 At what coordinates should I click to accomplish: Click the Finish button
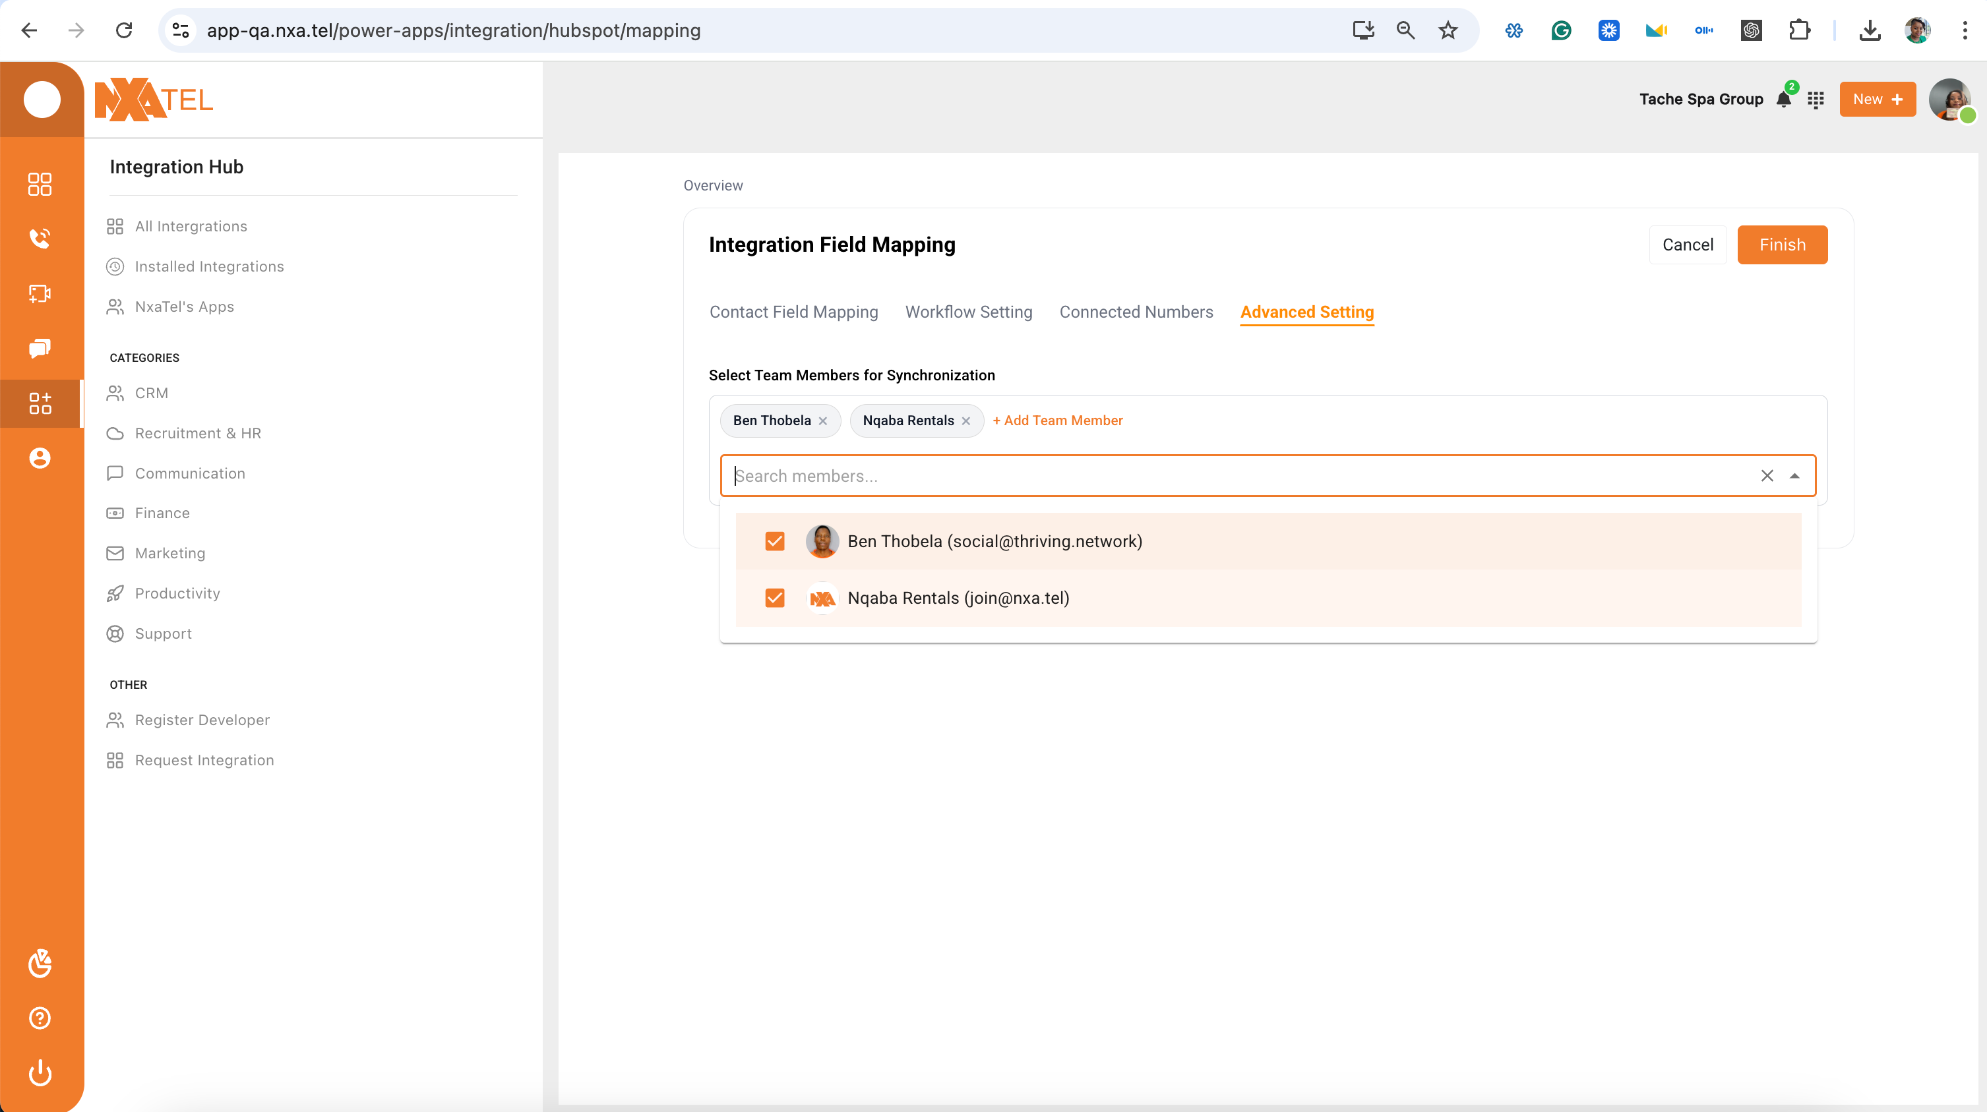1782,245
